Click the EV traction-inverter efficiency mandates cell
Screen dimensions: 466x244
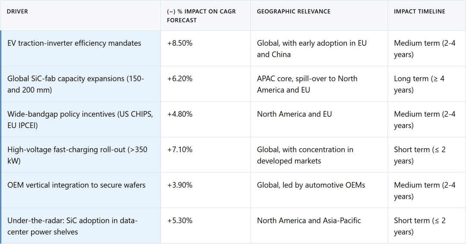[x=74, y=43]
